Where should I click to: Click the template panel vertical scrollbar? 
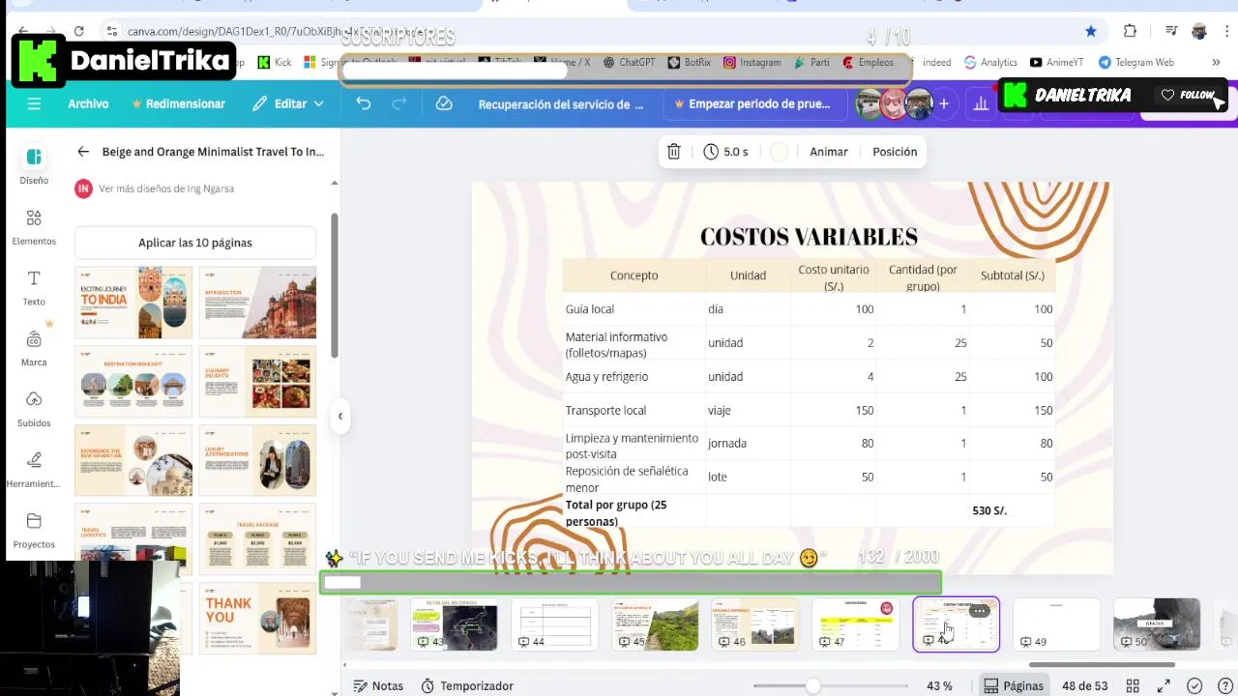[335, 285]
